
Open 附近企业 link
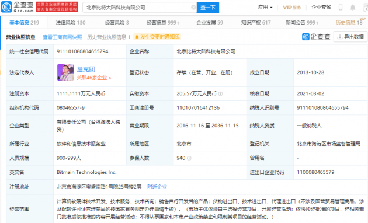[x=157, y=187]
